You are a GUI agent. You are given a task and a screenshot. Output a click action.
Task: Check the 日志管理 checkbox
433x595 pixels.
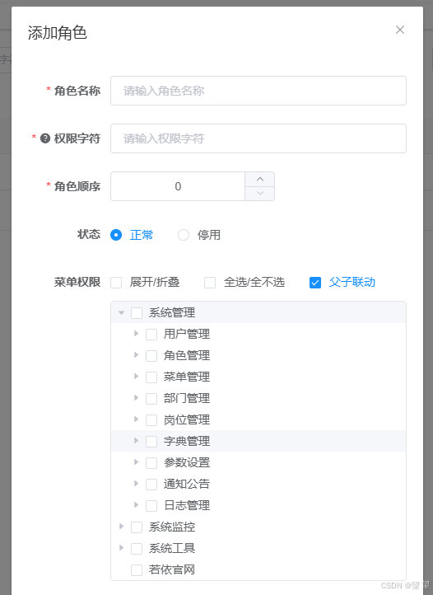(x=151, y=506)
